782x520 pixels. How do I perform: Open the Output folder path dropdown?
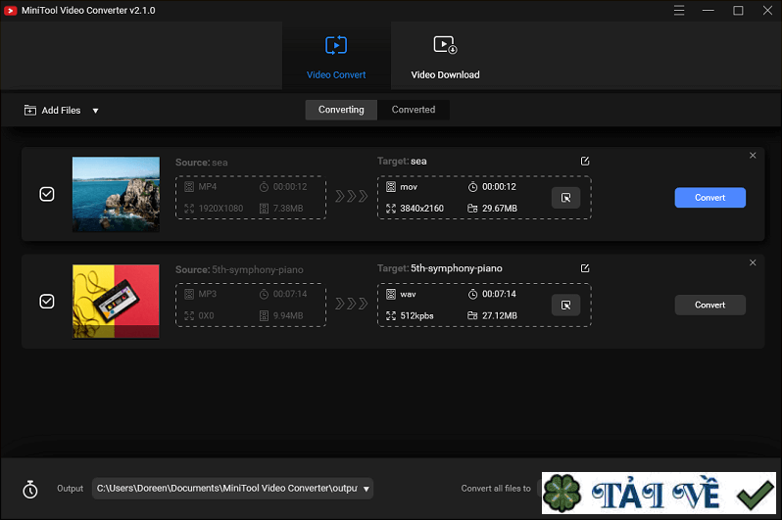[x=367, y=489]
